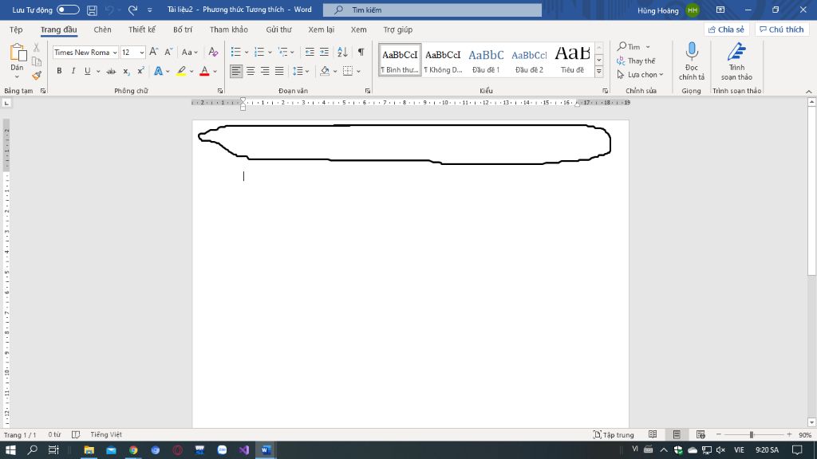Screen dimensions: 817x459
Task: Click the Hùng Hoàng account name
Action: click(658, 10)
